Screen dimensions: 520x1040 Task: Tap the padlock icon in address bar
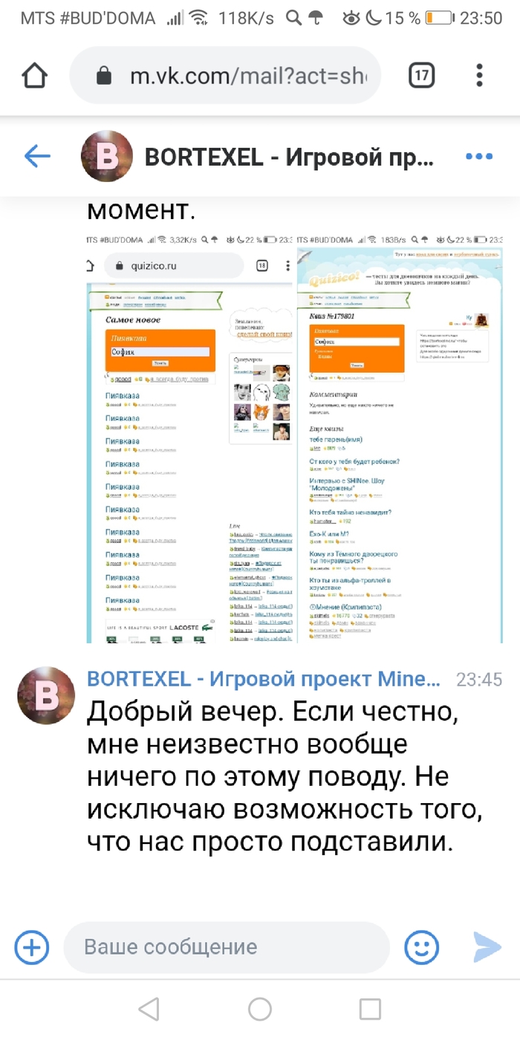pos(105,75)
